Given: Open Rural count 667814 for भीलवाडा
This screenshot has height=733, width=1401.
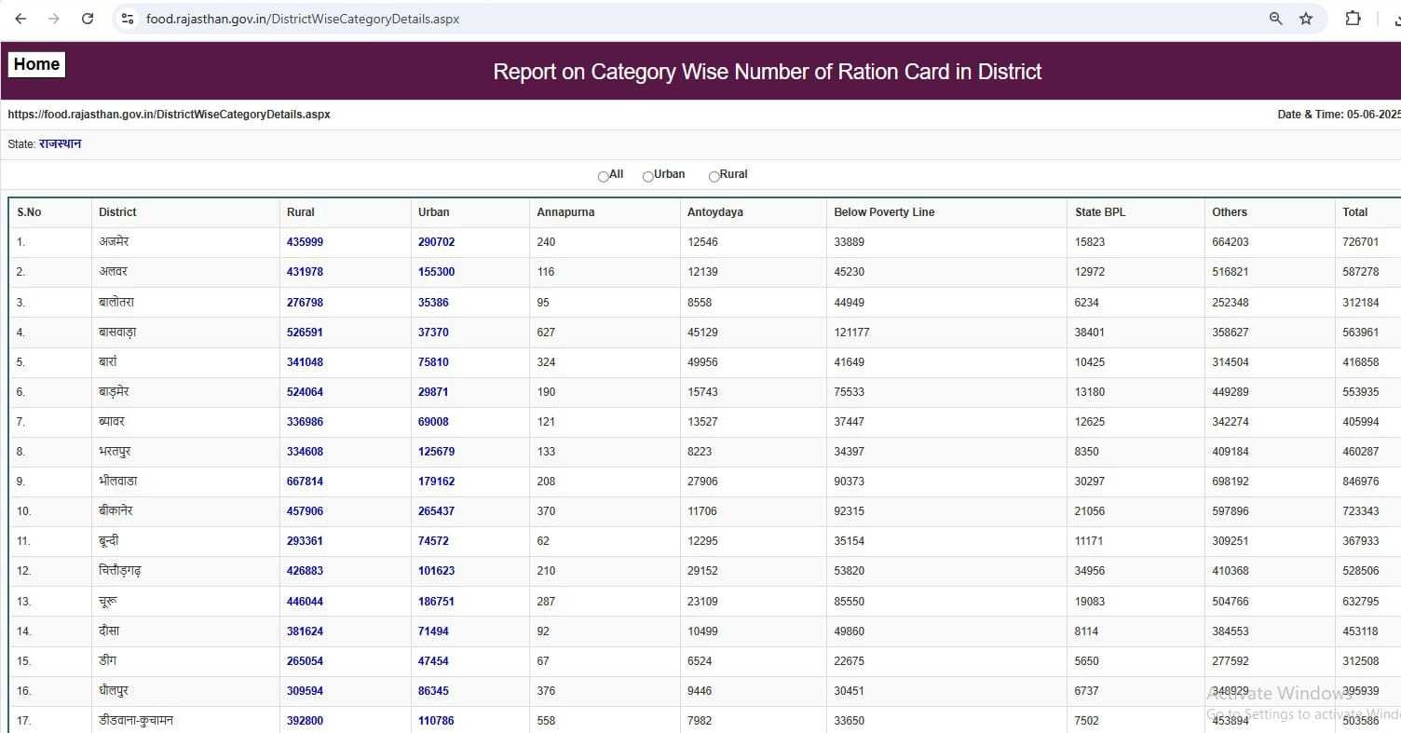Looking at the screenshot, I should point(305,482).
